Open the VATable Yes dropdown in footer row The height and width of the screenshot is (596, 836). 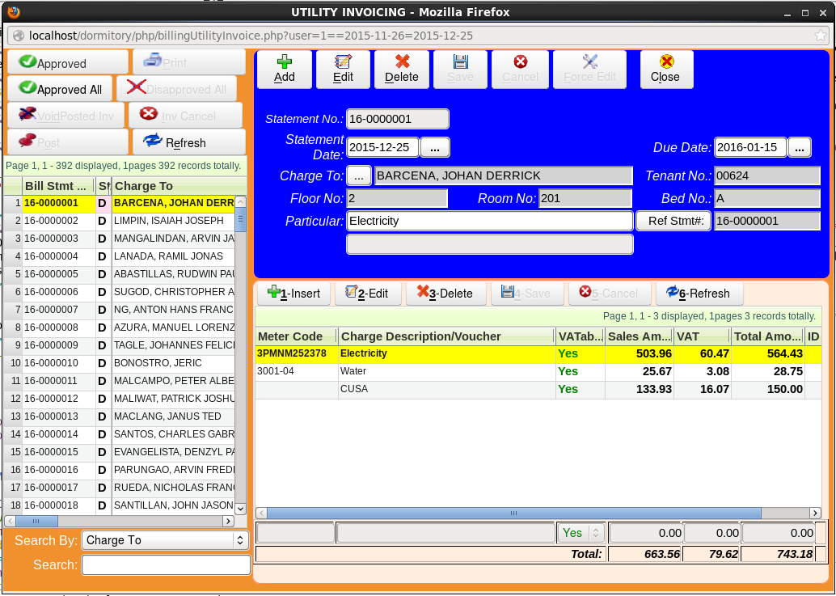(580, 533)
